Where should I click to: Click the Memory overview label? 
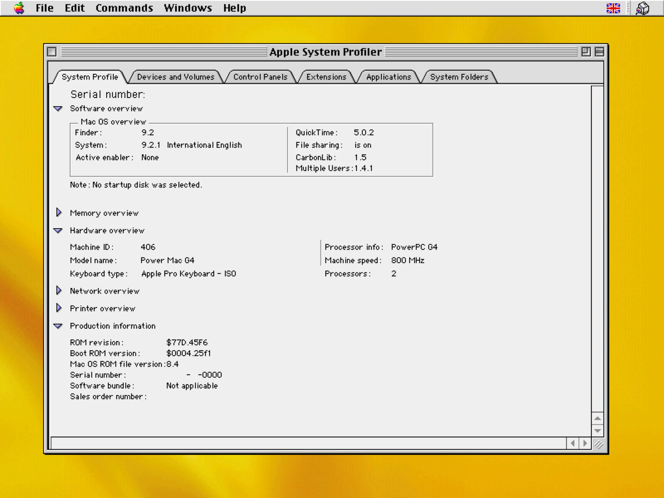pos(104,213)
